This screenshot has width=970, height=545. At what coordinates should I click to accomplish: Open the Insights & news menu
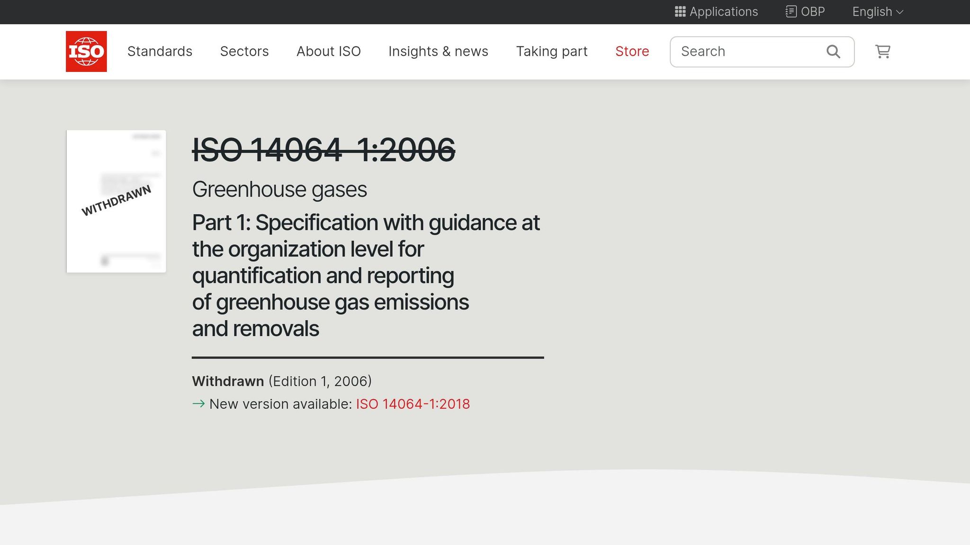pos(438,51)
